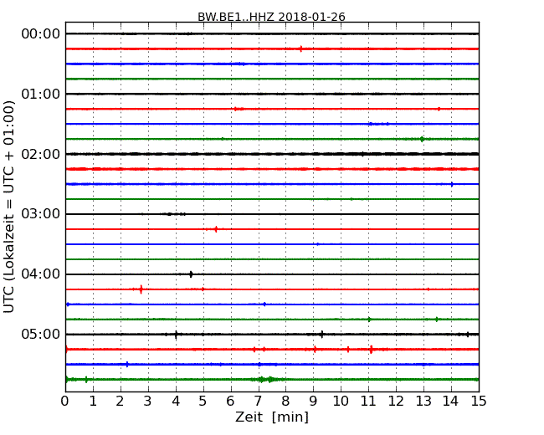The width and height of the screenshot is (544, 435).
Task: Click red spike on 00:15 trace near minute 8.5
Action: pyautogui.click(x=300, y=49)
